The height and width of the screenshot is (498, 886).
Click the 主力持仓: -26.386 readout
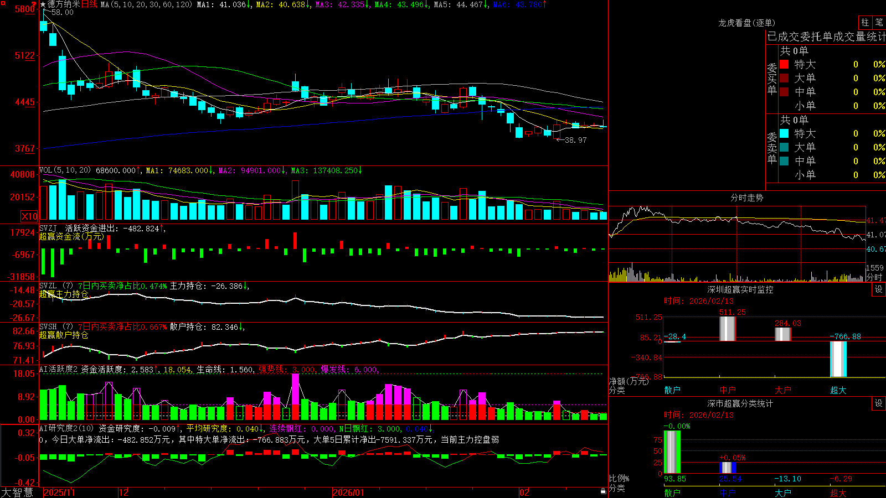pos(208,286)
